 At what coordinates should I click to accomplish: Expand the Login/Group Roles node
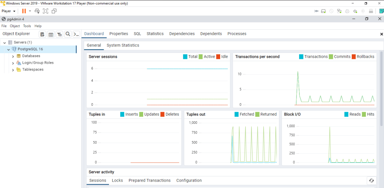[x=13, y=63]
